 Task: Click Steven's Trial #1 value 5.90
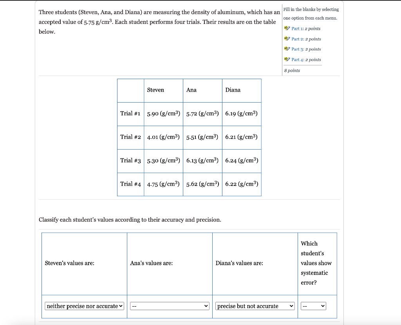[163, 114]
